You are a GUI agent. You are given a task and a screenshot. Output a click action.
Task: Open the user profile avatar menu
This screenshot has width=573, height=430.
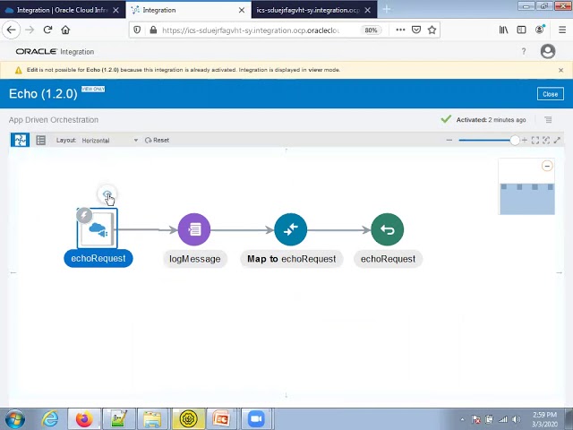pyautogui.click(x=548, y=51)
